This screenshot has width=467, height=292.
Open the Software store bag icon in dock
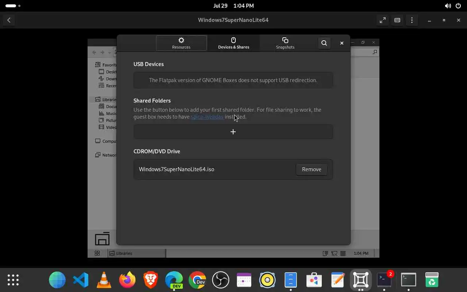point(314,280)
